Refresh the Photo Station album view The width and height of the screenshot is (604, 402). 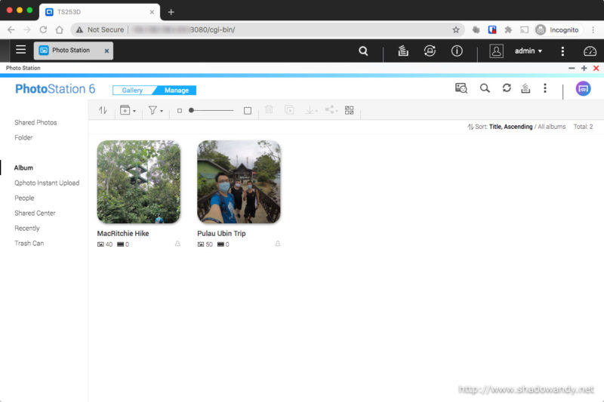(507, 88)
